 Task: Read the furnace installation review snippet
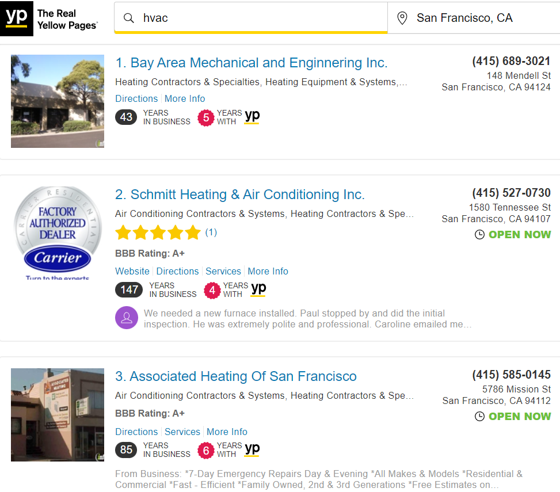coord(307,319)
